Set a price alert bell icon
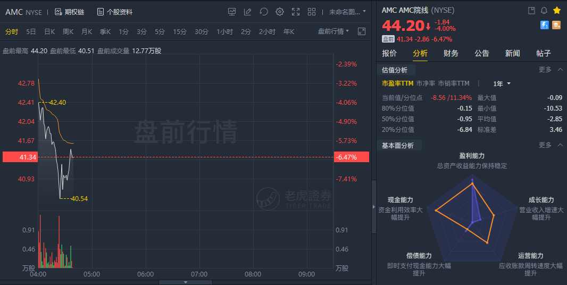Viewport: 567px width, 285px height. 544,11
